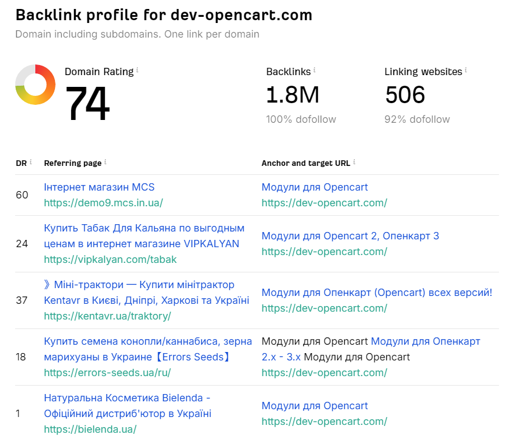Click the DR value 37

pyautogui.click(x=22, y=300)
